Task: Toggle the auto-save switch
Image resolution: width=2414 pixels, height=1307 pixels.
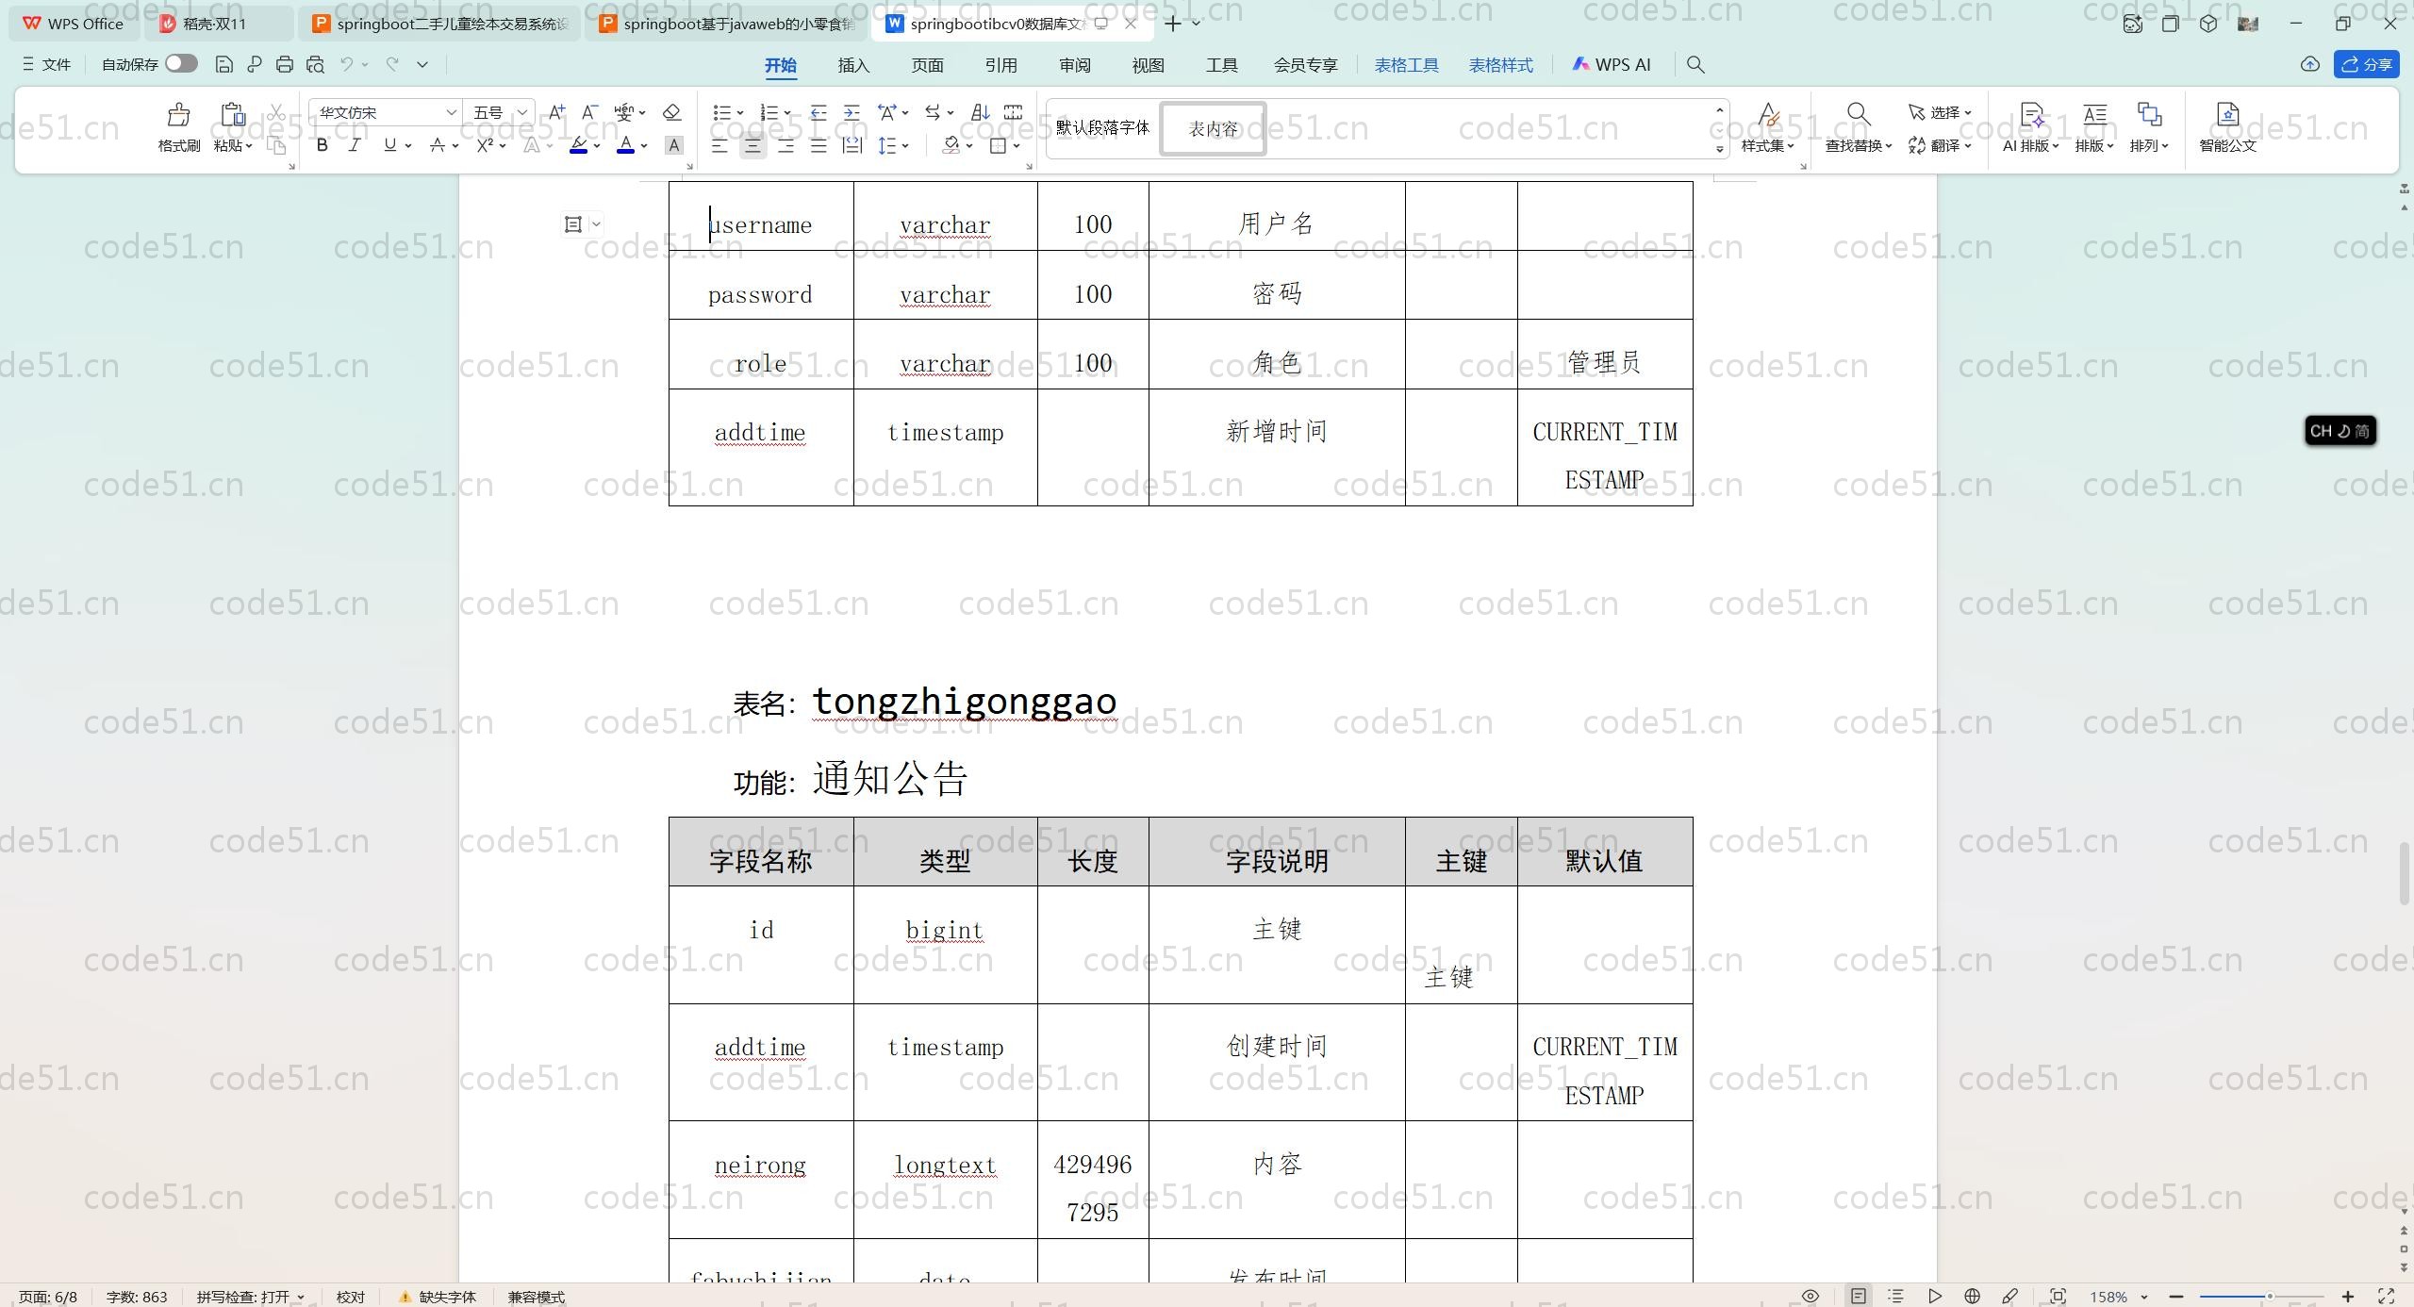Action: (x=181, y=64)
